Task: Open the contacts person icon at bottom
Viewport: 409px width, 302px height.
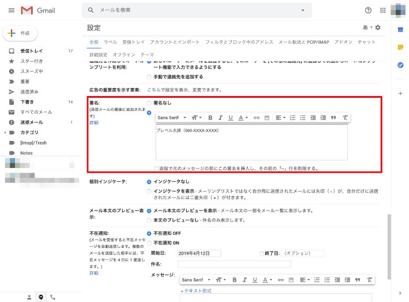Action: pyautogui.click(x=29, y=297)
